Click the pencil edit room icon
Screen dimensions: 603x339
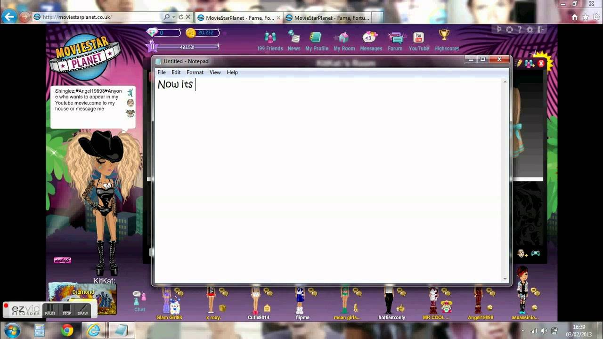tap(519, 63)
